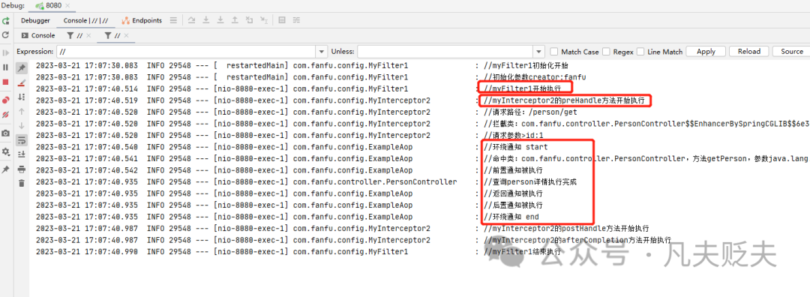810x297 pixels.
Task: Clear console with trash icon
Action: click(x=21, y=183)
